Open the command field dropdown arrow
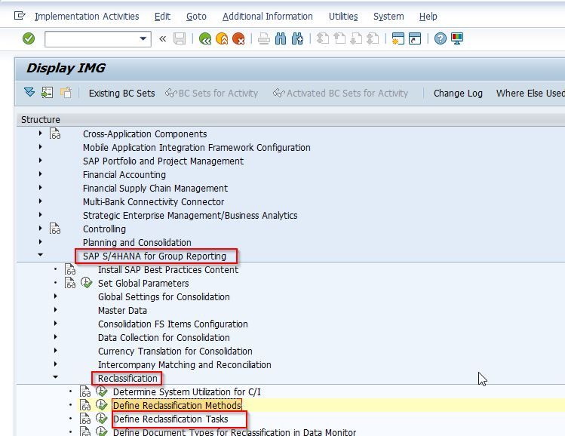 [x=143, y=38]
